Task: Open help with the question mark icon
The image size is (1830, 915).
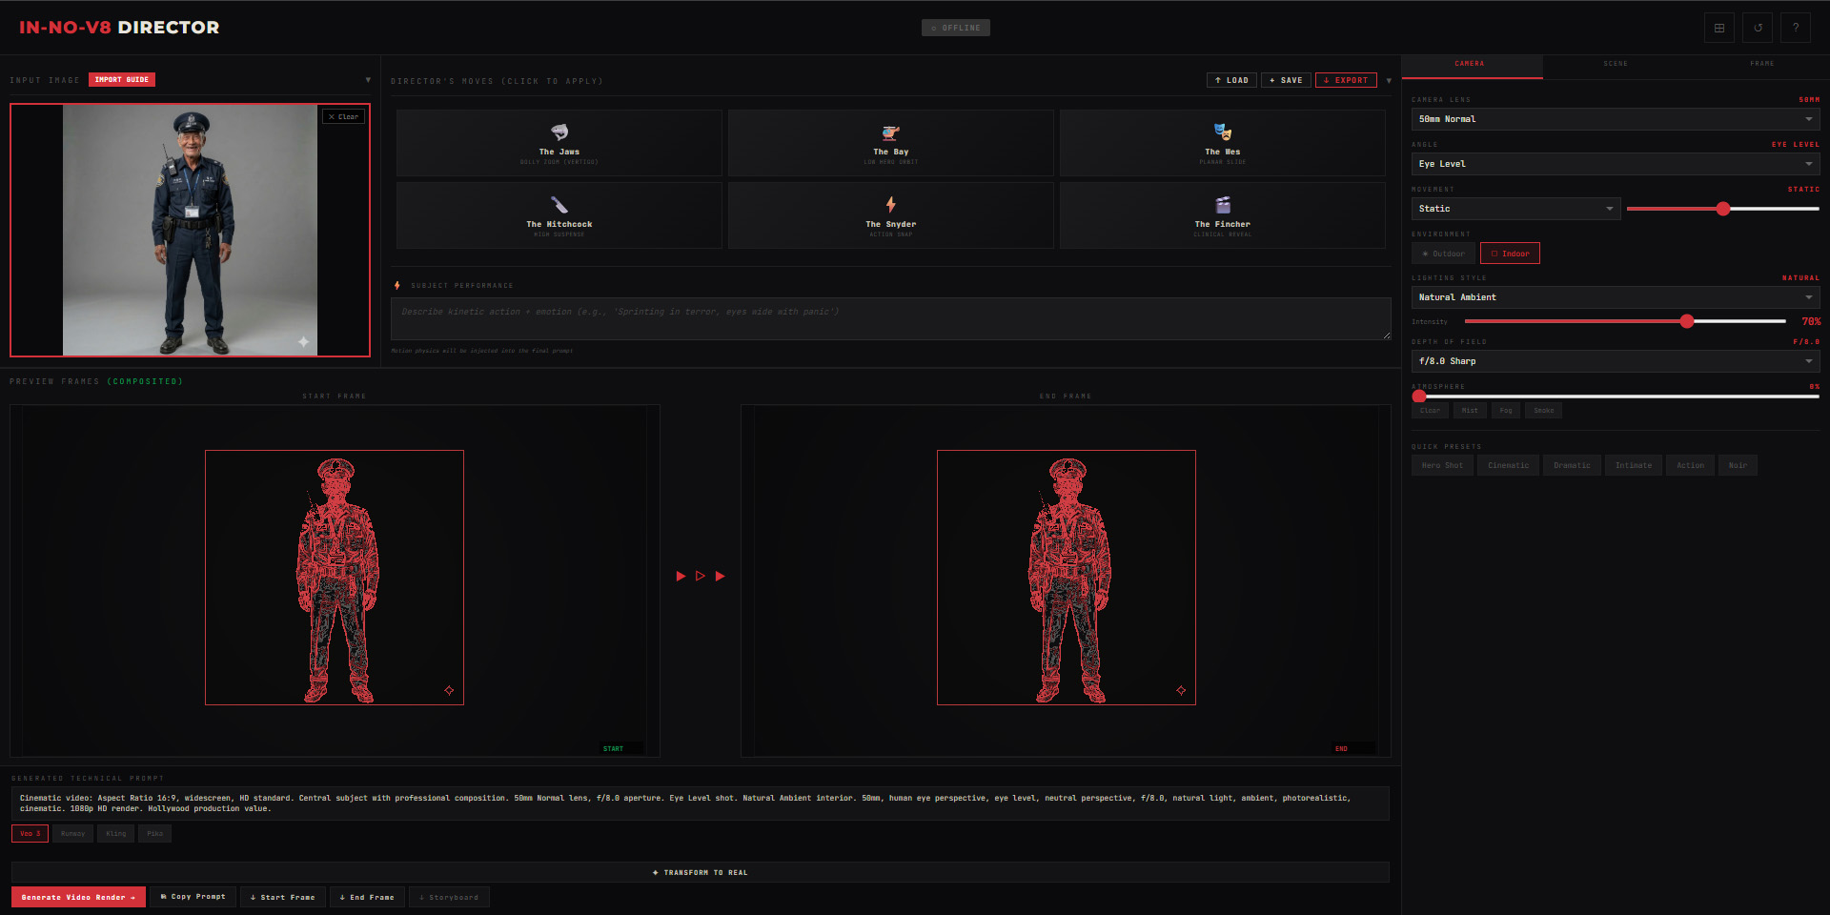Action: click(1796, 28)
